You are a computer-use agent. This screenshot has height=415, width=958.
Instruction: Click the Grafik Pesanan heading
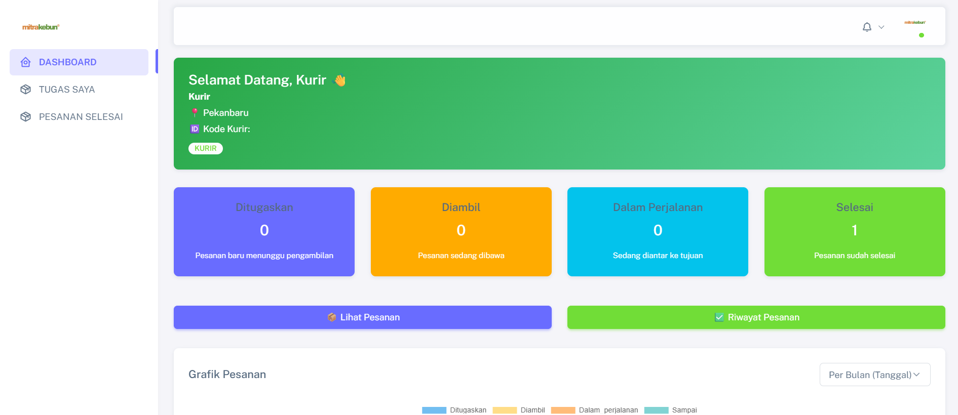click(227, 375)
